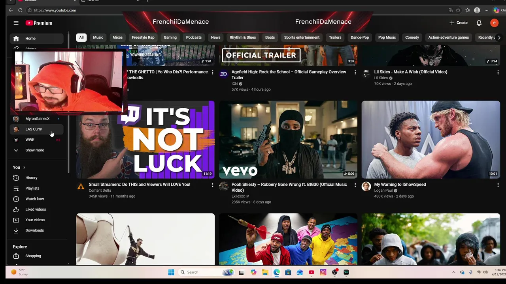Image resolution: width=506 pixels, height=284 pixels.
Task: Open WWE subscription channel
Action: pyautogui.click(x=36, y=140)
